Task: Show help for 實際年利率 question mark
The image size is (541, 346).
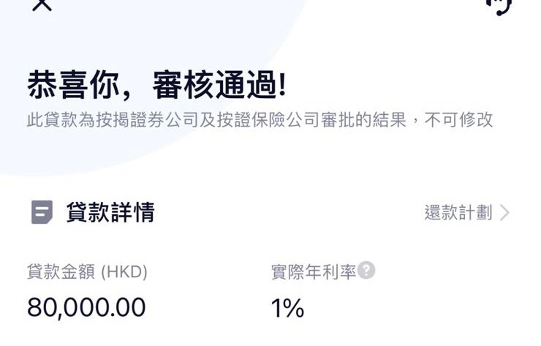Action: (x=366, y=270)
